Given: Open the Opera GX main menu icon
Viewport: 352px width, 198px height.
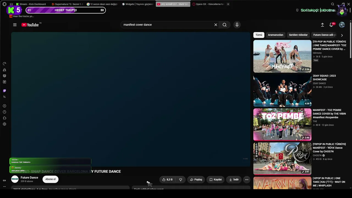Looking at the screenshot, I should pyautogui.click(x=4, y=4).
